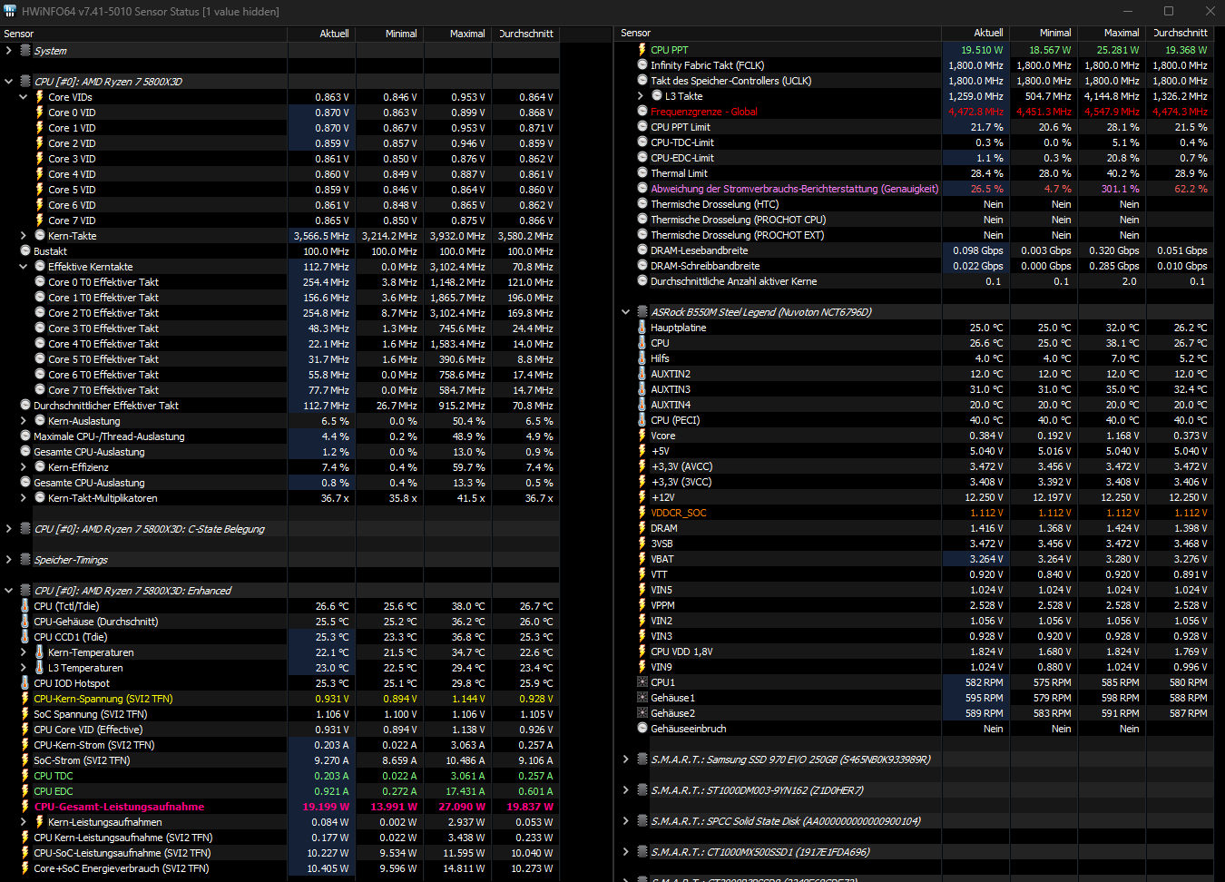This screenshot has height=882, width=1225.
Task: Select the Abweichung der Stromverbrauchs-Berichterstattung row
Action: pos(915,189)
